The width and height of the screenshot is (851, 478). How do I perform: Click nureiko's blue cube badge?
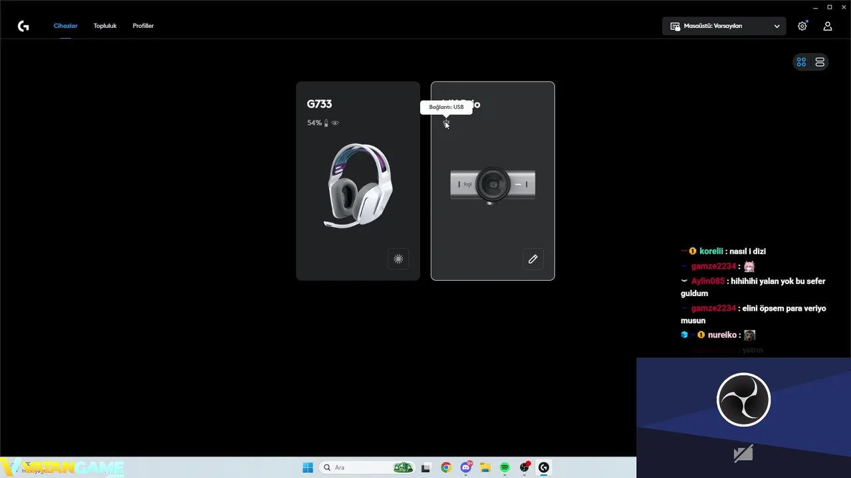[x=684, y=335]
